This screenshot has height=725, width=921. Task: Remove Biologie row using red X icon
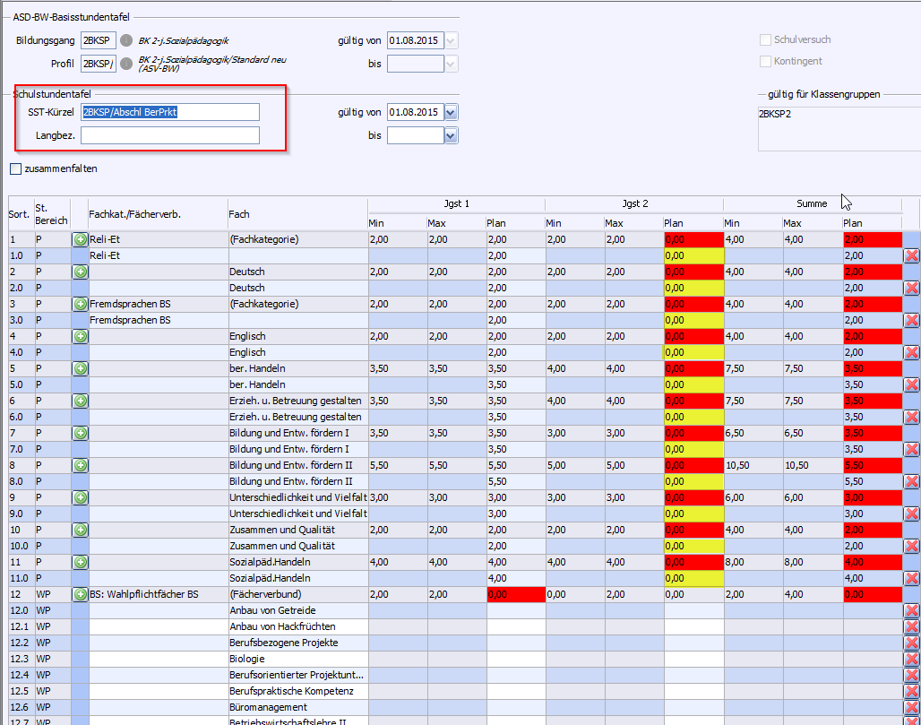tap(912, 659)
